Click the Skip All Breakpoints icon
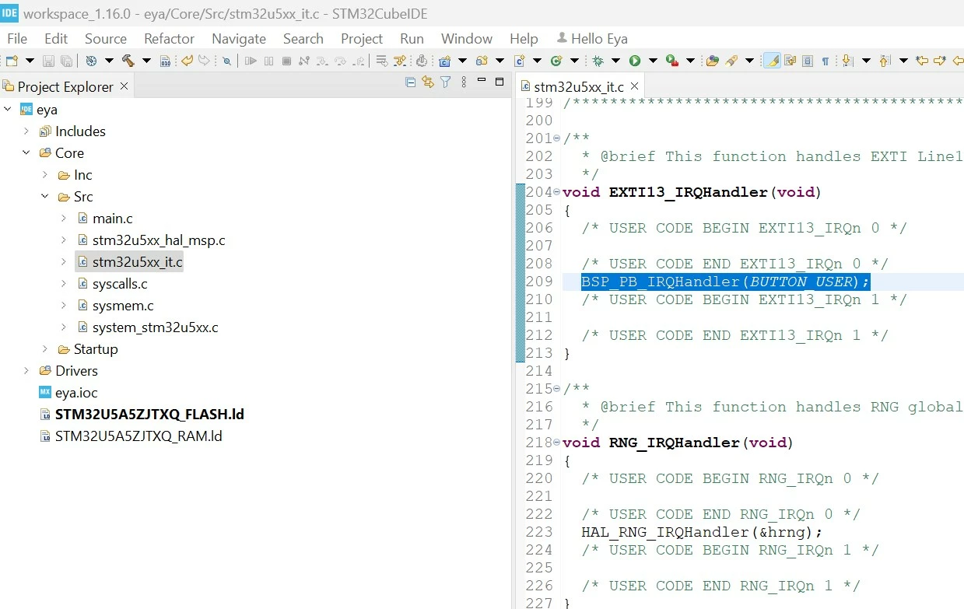This screenshot has width=964, height=609. 226,61
